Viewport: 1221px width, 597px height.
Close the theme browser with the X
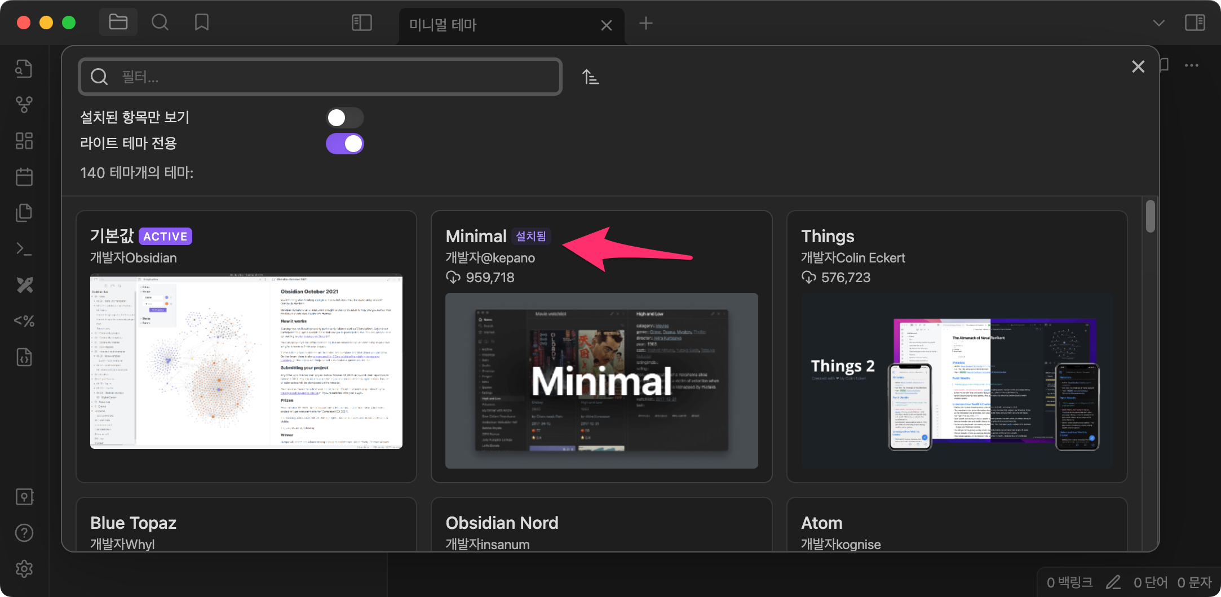[1138, 66]
